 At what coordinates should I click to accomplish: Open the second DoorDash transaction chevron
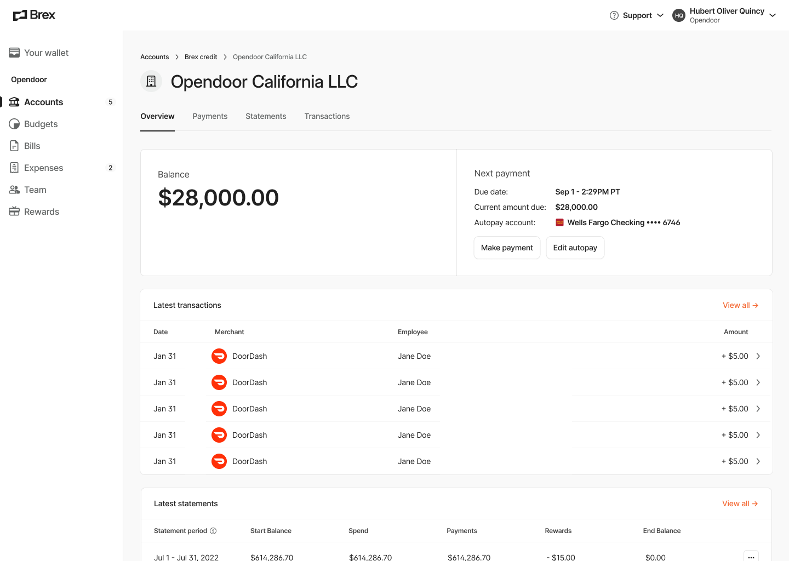tap(758, 382)
